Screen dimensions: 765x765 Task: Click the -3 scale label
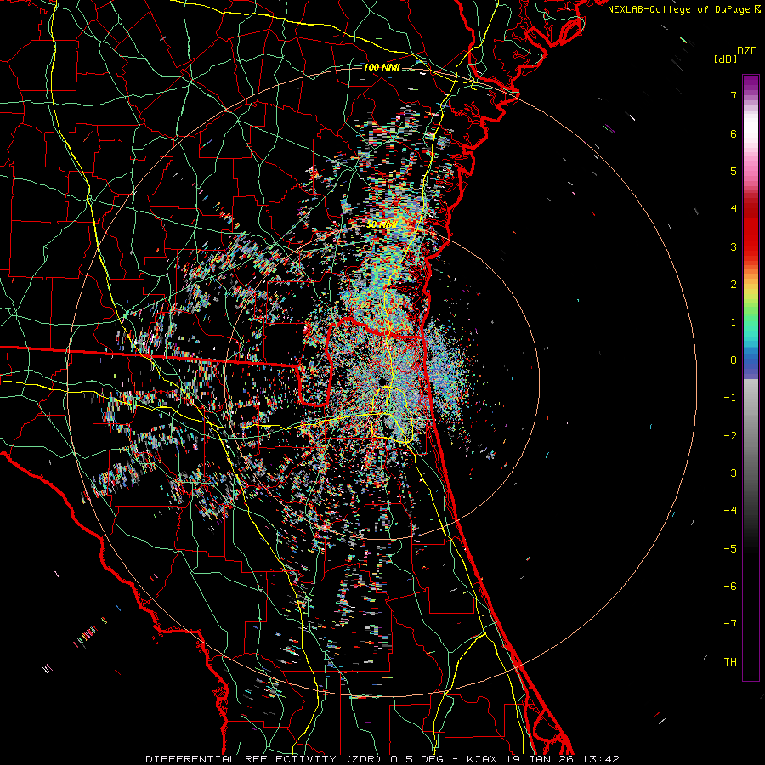click(730, 473)
